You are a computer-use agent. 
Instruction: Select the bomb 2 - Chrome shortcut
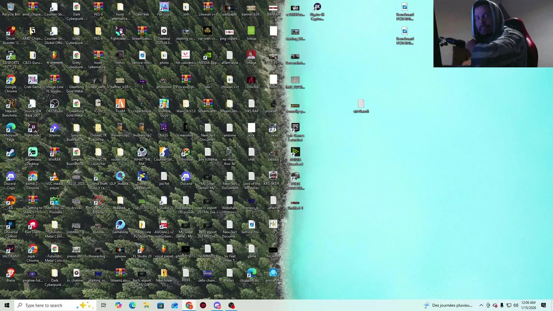(33, 181)
